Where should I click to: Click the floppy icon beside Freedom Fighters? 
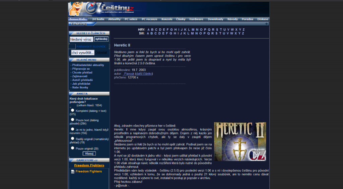click(73, 172)
